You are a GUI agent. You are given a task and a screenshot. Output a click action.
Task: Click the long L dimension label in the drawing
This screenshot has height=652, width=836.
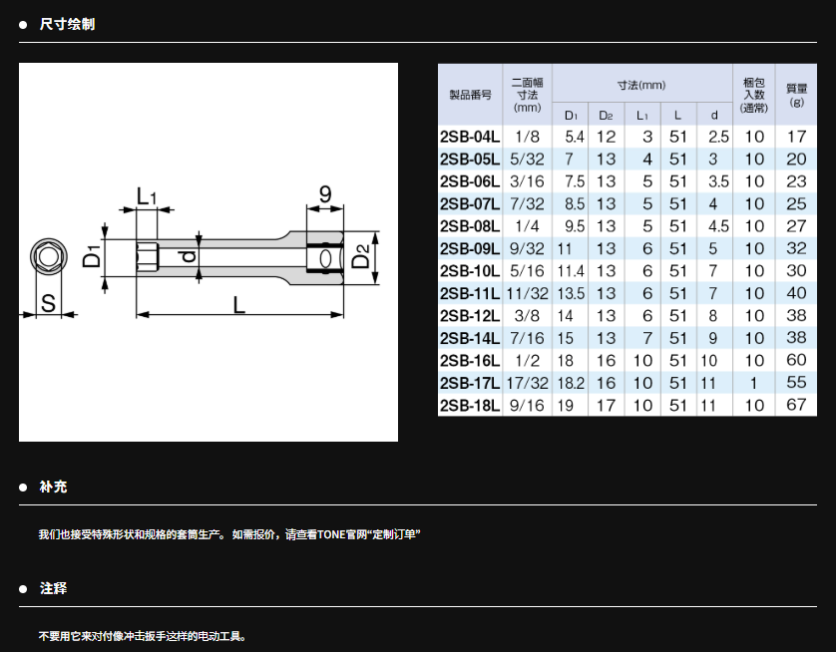239,305
